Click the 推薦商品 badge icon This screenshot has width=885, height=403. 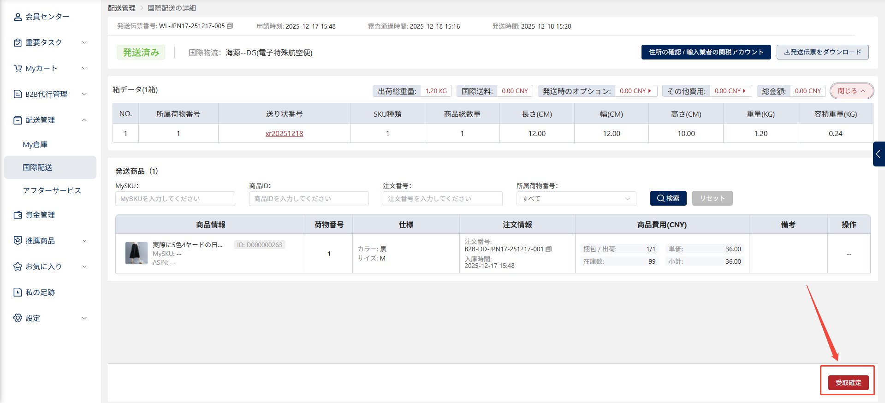(x=18, y=241)
